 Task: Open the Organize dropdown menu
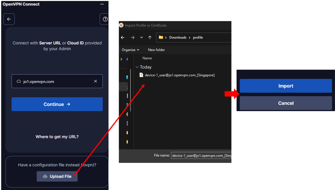point(130,50)
